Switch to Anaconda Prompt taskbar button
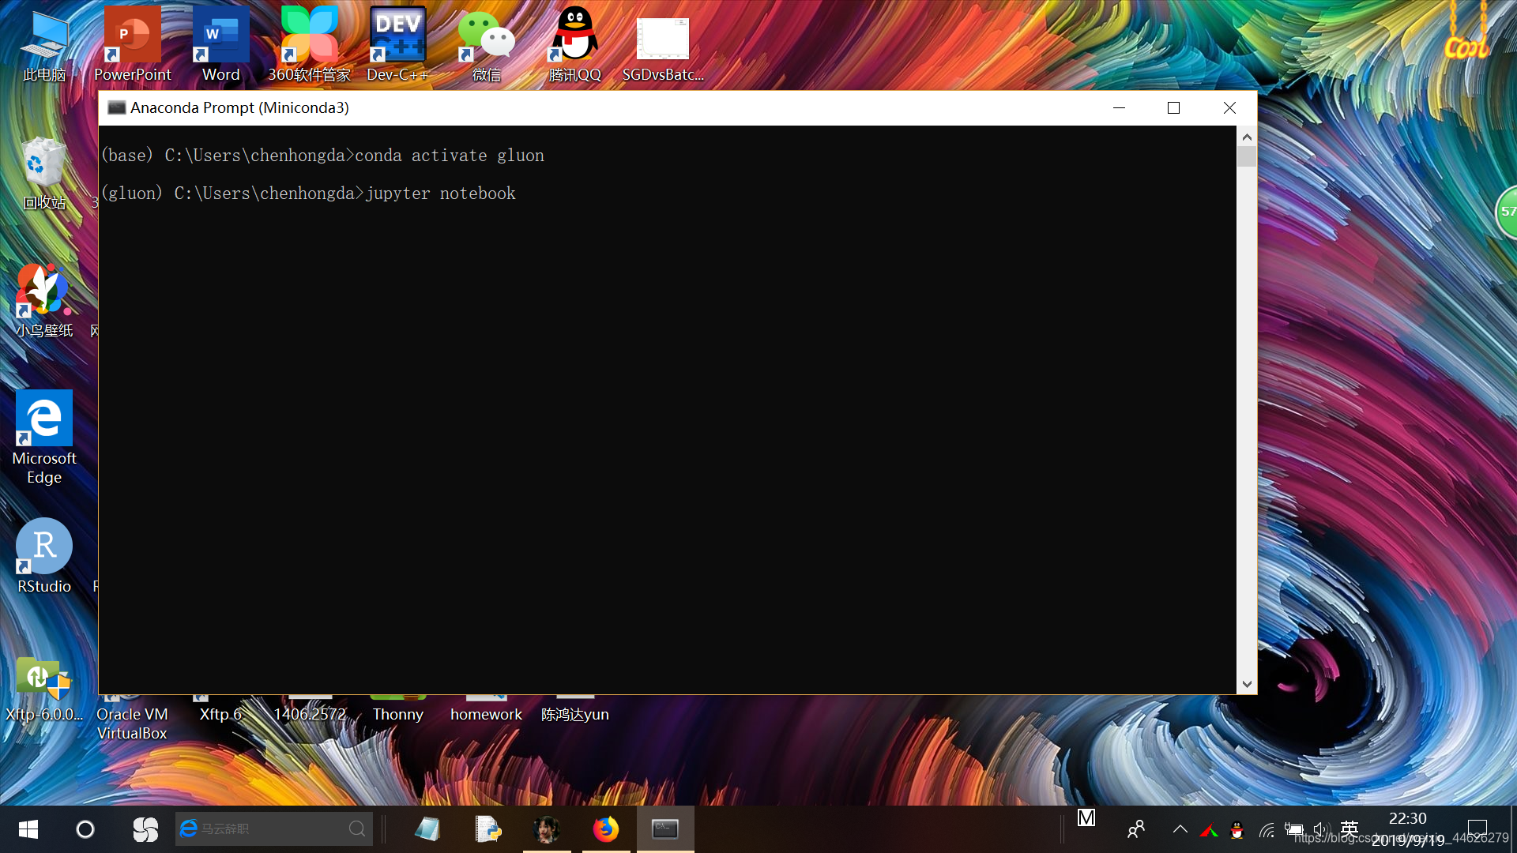The height and width of the screenshot is (853, 1517). tap(665, 829)
